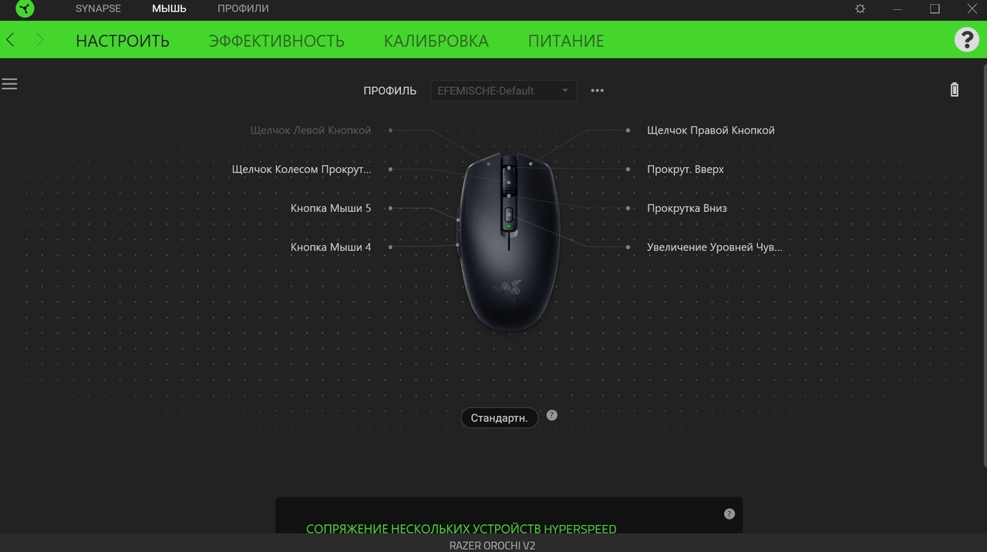Expand the EFEMISCHE-Default profile dropdown

tap(503, 90)
